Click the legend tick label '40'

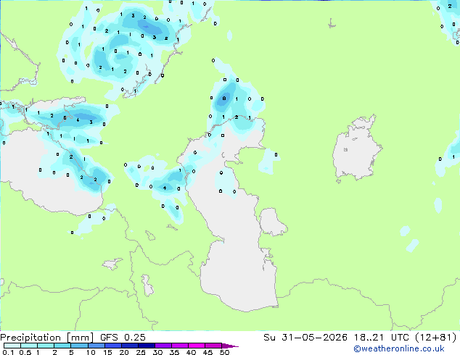pos(191,352)
